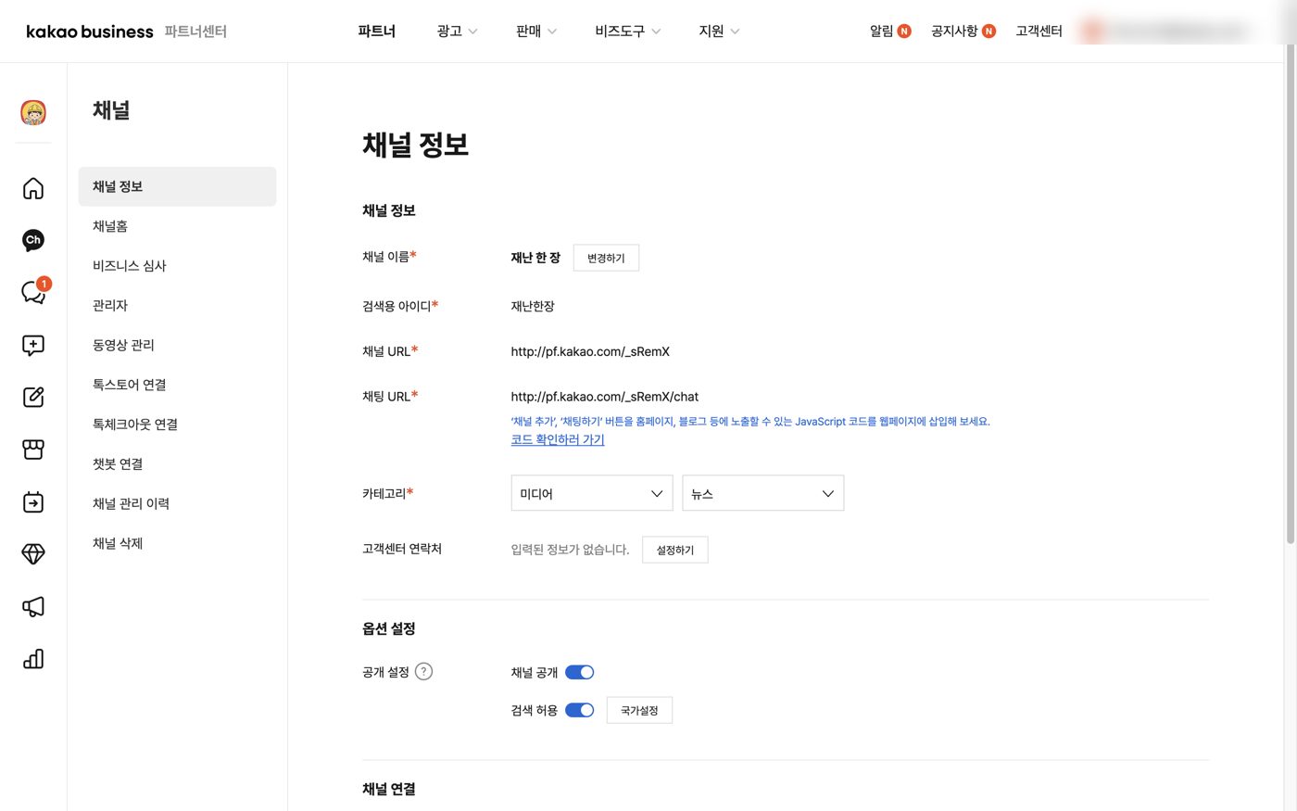Click the message plus icon in sidebar

pos(33,345)
